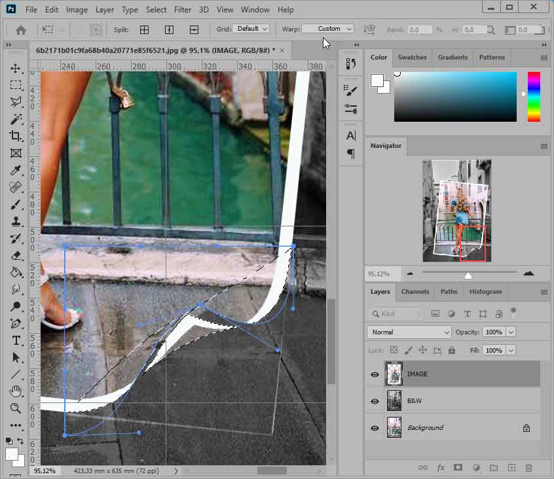Click the hue spectrum slider
This screenshot has height=479, width=554.
[534, 97]
